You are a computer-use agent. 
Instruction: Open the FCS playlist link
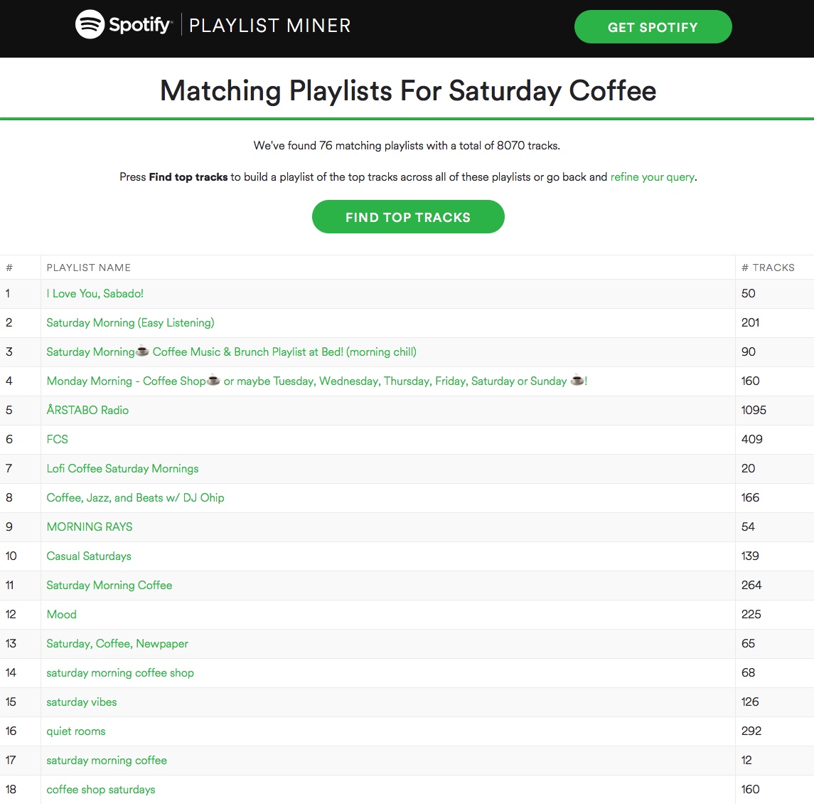(x=57, y=439)
